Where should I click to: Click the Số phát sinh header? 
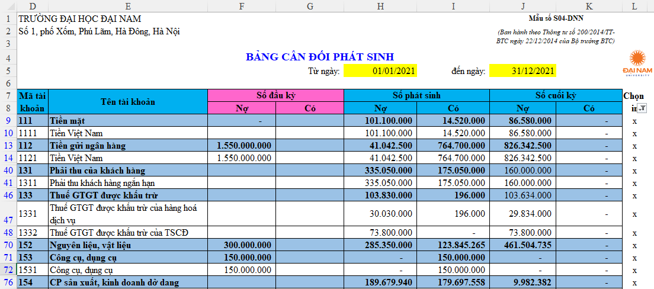click(416, 95)
